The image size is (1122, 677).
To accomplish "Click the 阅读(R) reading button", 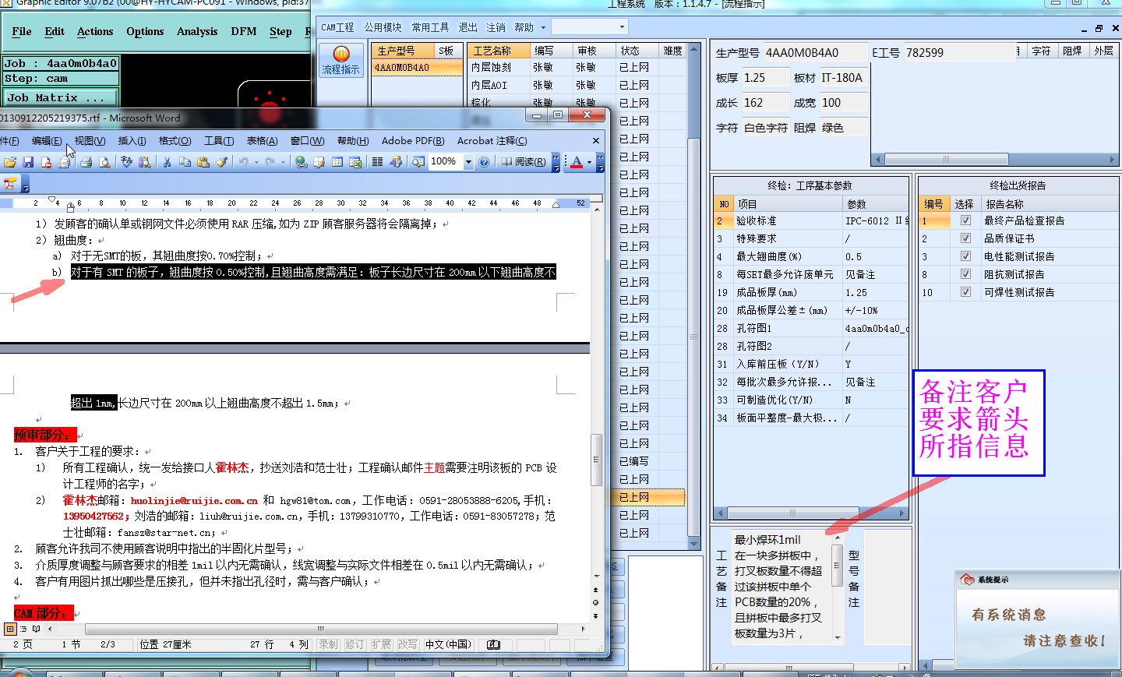I will (x=523, y=162).
